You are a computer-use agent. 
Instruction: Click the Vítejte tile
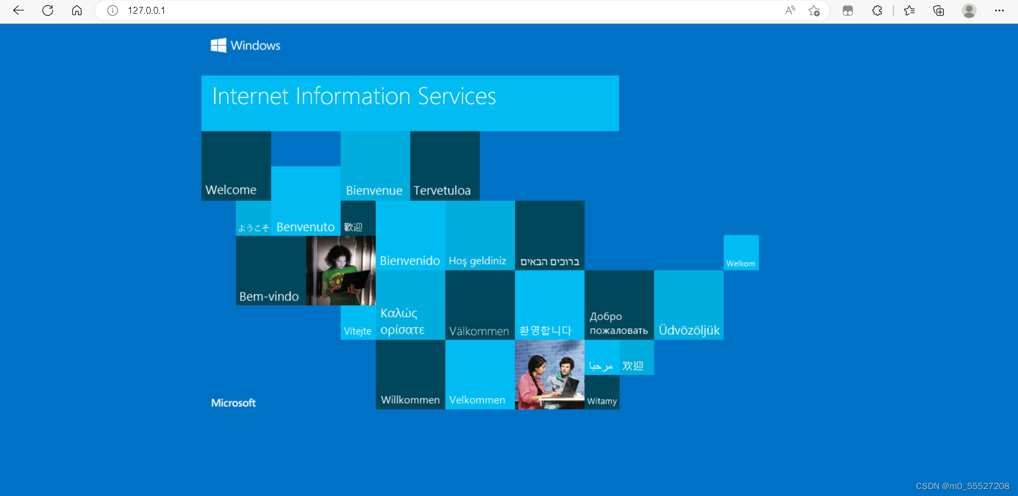358,322
